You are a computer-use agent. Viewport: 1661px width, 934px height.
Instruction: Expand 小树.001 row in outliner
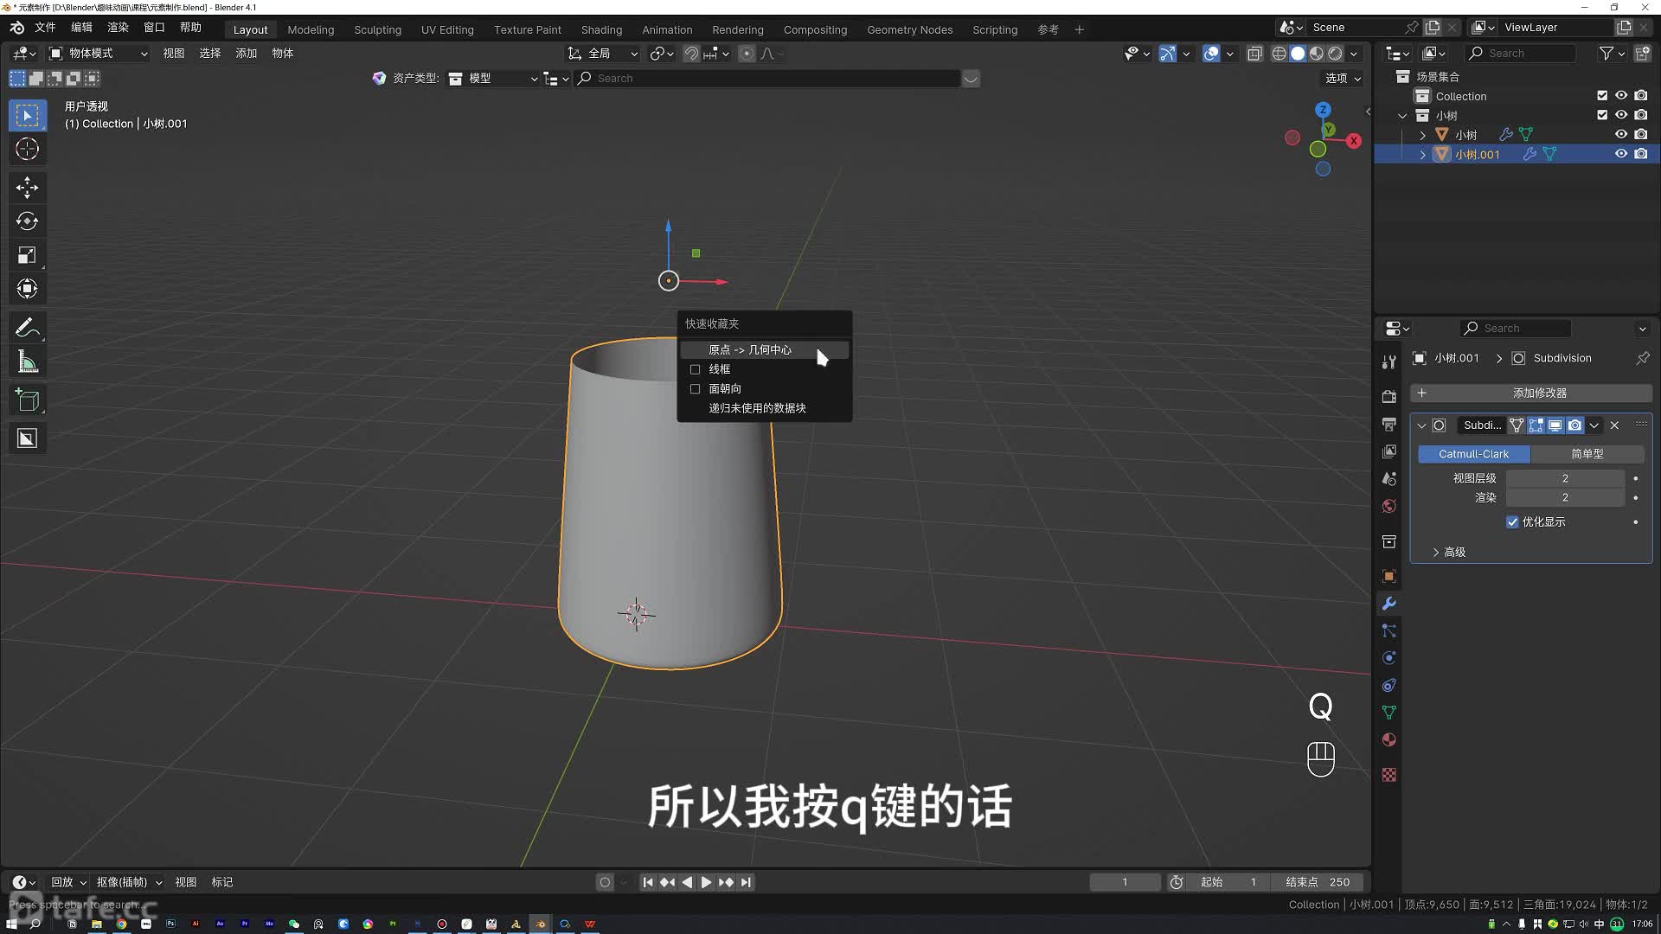[x=1422, y=154]
